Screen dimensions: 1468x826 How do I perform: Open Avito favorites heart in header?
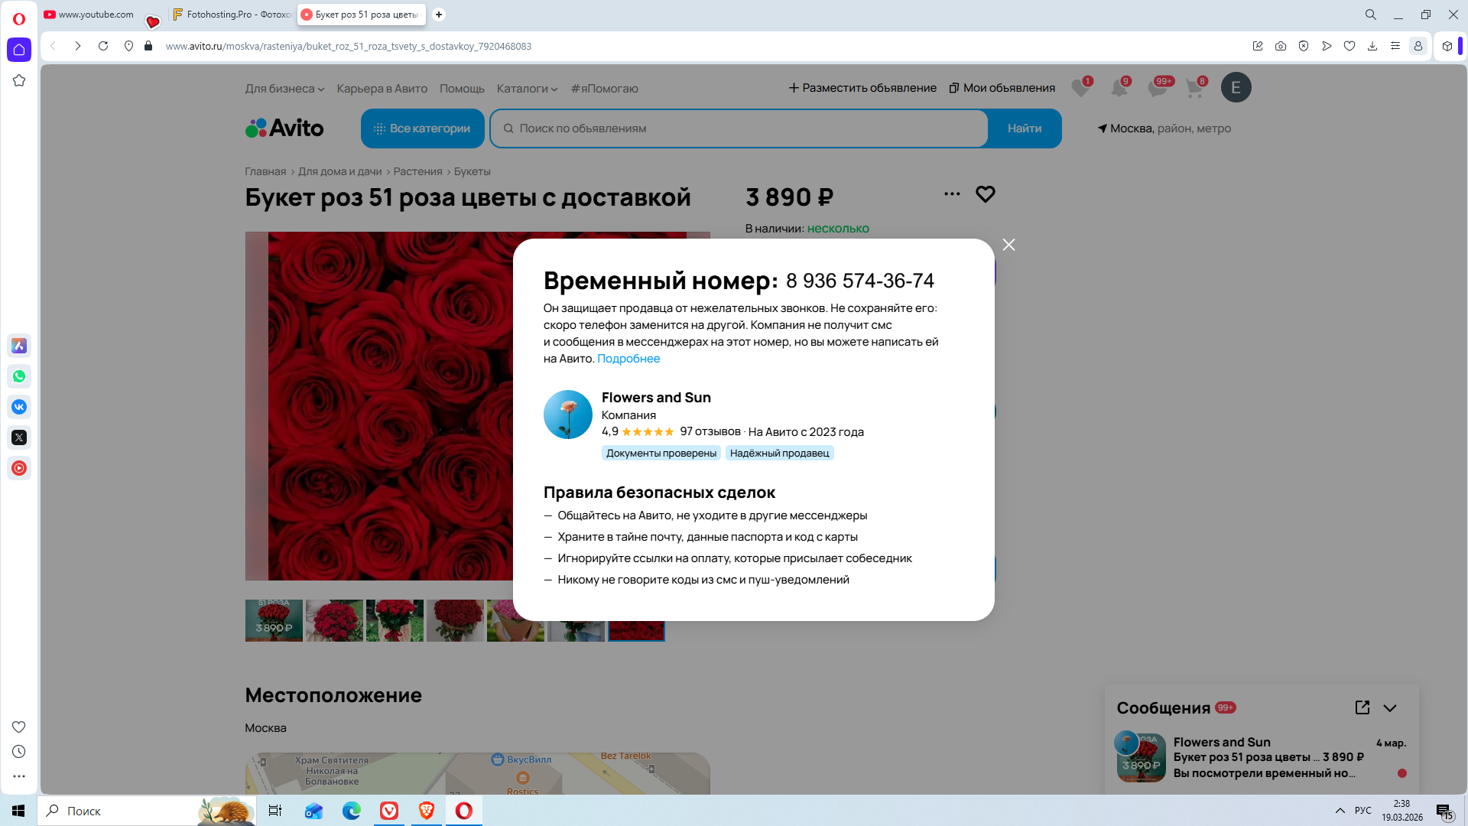point(1080,88)
